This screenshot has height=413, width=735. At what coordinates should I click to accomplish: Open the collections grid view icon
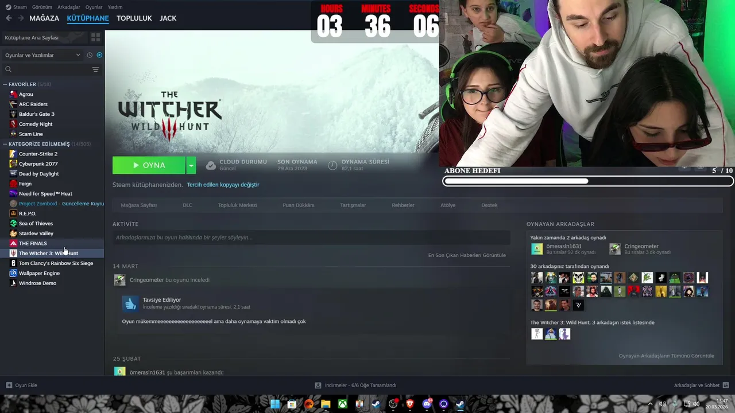click(95, 37)
